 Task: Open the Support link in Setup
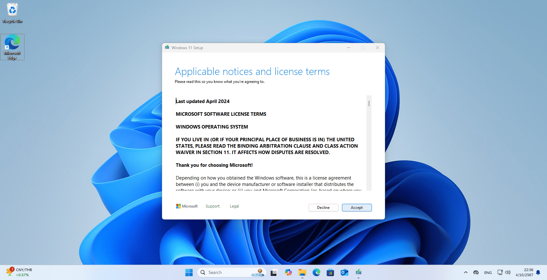click(x=213, y=206)
